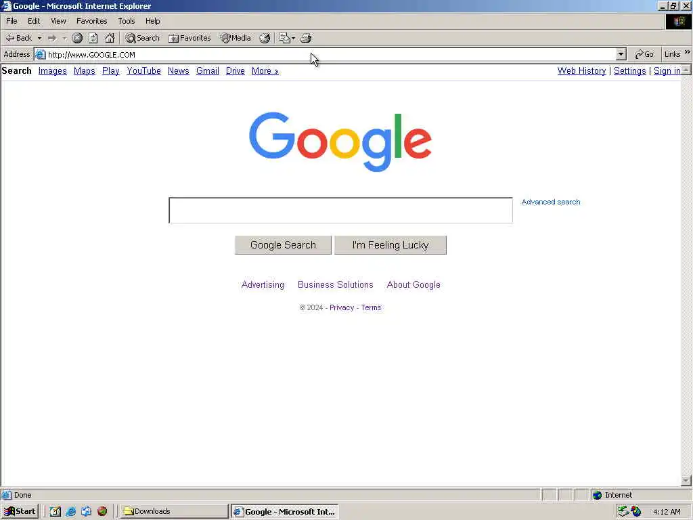Open the Advertising link
The width and height of the screenshot is (693, 520).
point(263,285)
